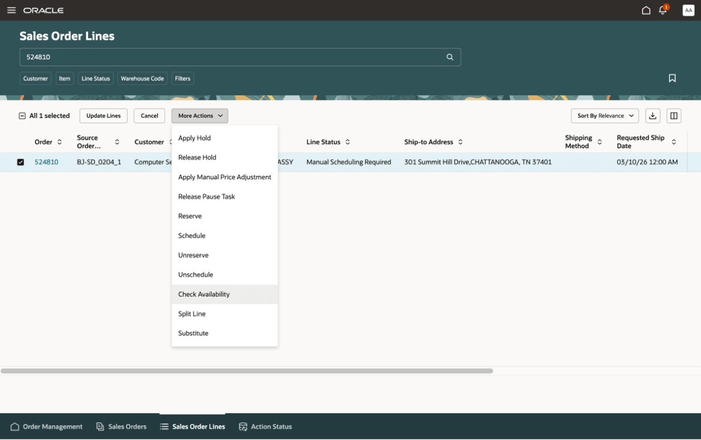Click the AA user avatar

[x=688, y=10]
